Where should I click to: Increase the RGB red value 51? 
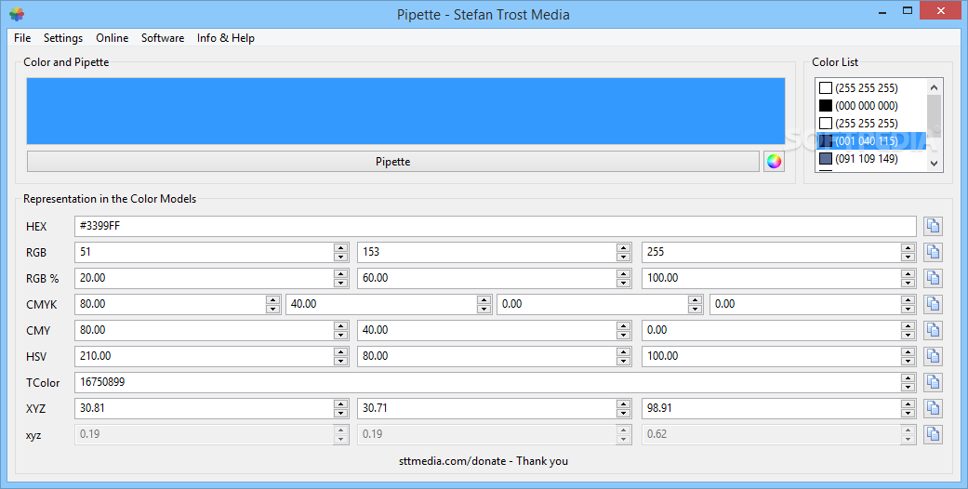340,247
